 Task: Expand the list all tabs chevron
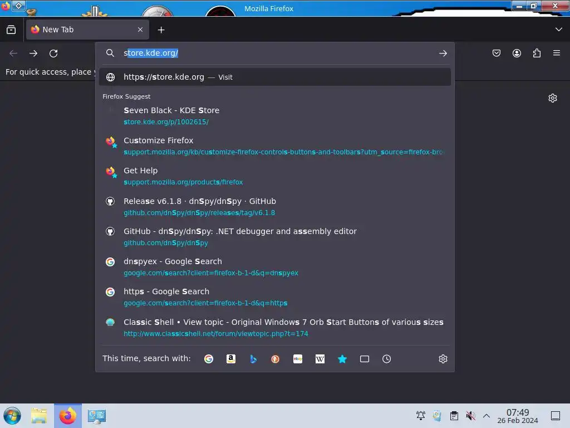click(x=559, y=29)
